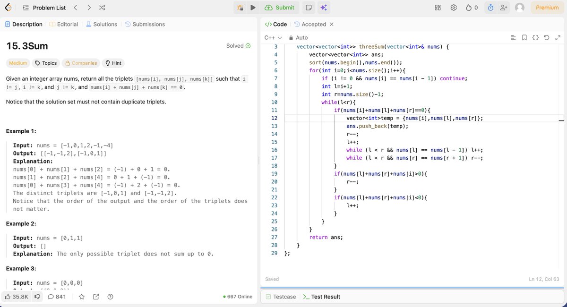Click the 667 Online indicator
567x307 pixels.
click(x=238, y=297)
